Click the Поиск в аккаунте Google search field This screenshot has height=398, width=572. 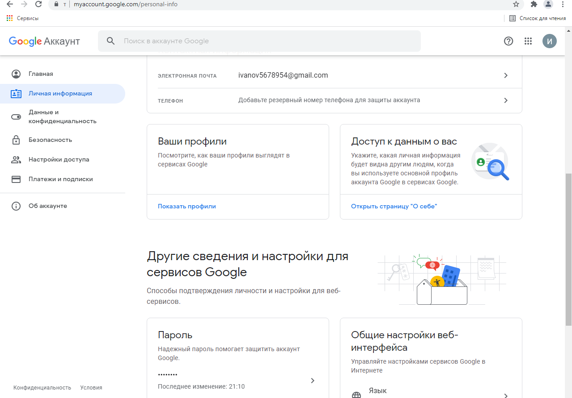(268, 41)
